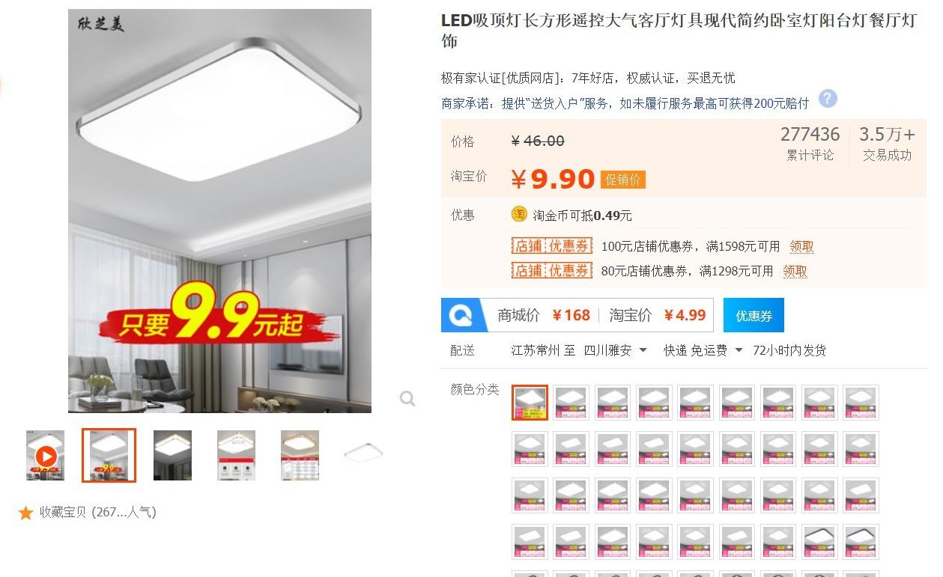The image size is (943, 577).
Task: Click the blue 优惠券 button
Action: tap(754, 315)
